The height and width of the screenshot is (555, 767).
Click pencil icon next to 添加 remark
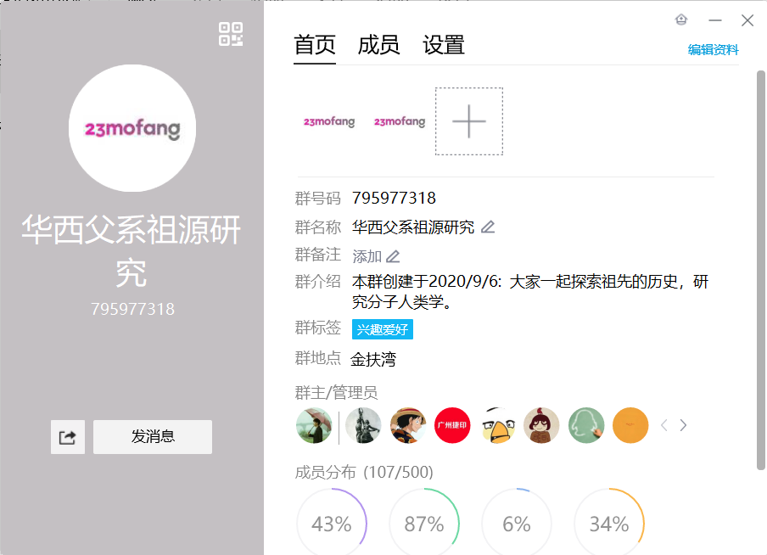(x=393, y=256)
